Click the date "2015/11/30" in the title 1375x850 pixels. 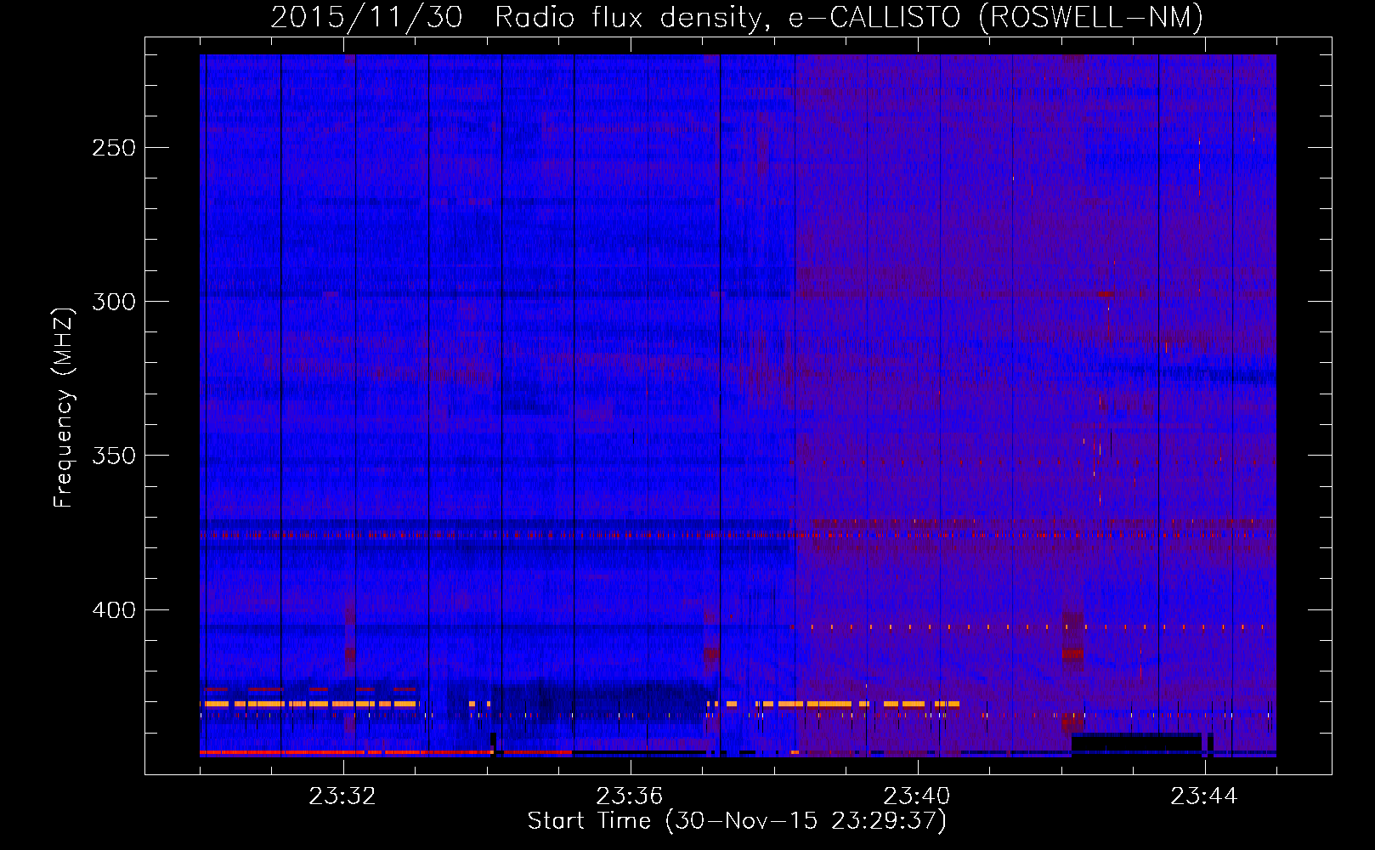coord(366,17)
